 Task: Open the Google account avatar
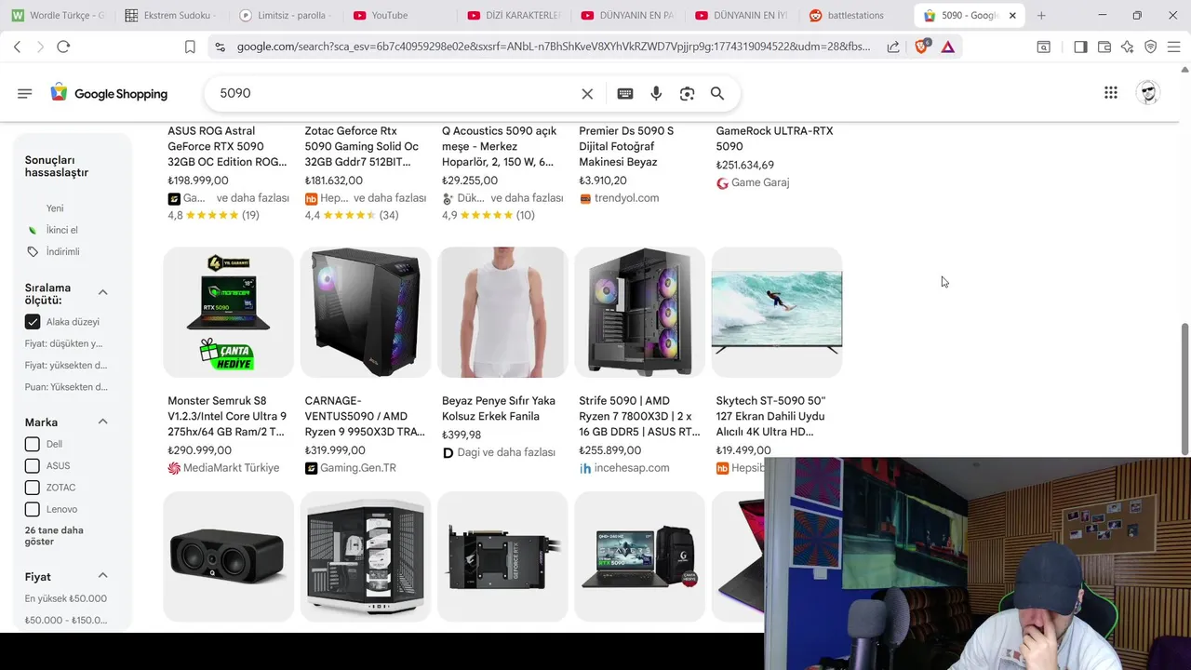[x=1149, y=92]
